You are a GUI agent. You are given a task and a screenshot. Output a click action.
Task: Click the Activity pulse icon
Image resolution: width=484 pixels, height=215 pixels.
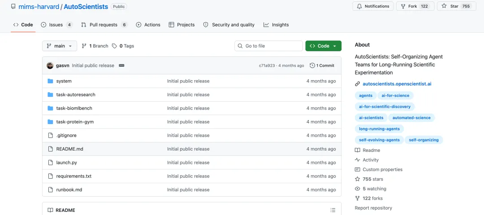coord(358,160)
